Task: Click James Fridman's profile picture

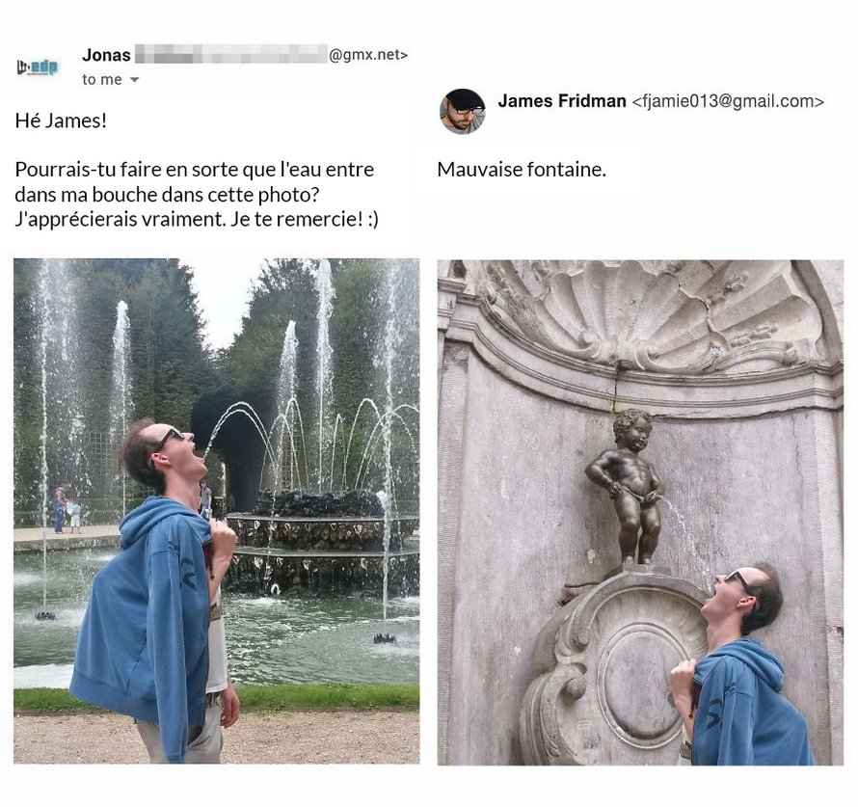Action: click(x=463, y=111)
